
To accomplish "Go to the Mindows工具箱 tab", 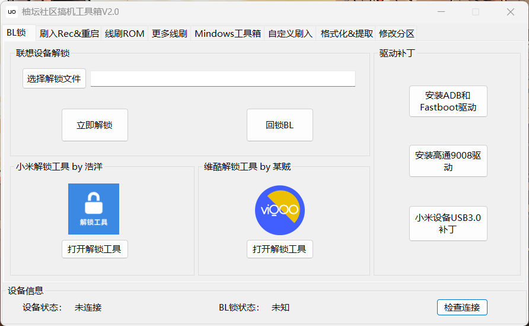I will coord(228,34).
